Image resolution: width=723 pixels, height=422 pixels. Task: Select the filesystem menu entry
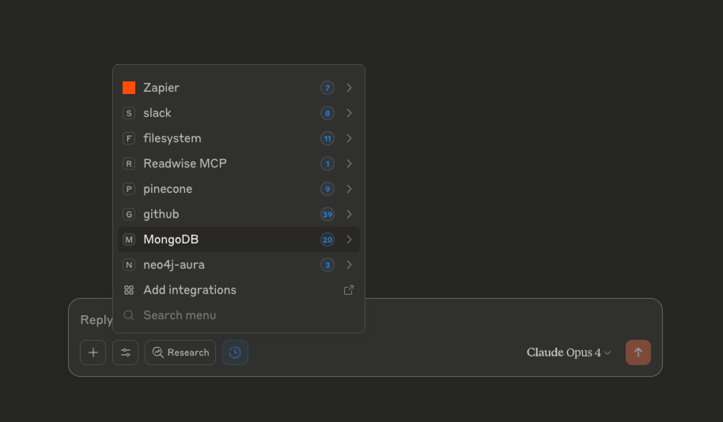[x=239, y=138]
